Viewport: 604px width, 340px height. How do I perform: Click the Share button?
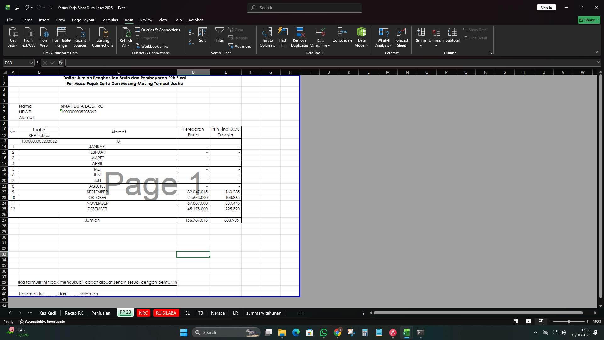click(x=588, y=20)
